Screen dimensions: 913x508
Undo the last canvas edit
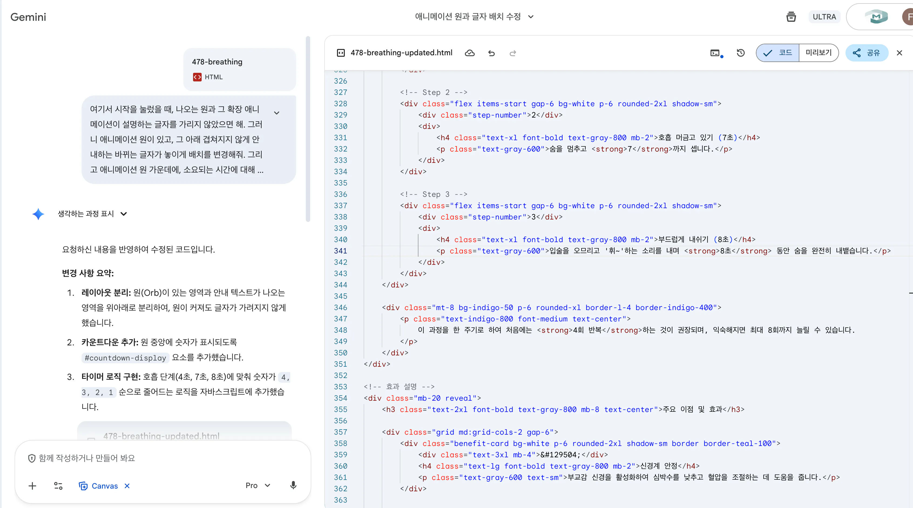[491, 53]
